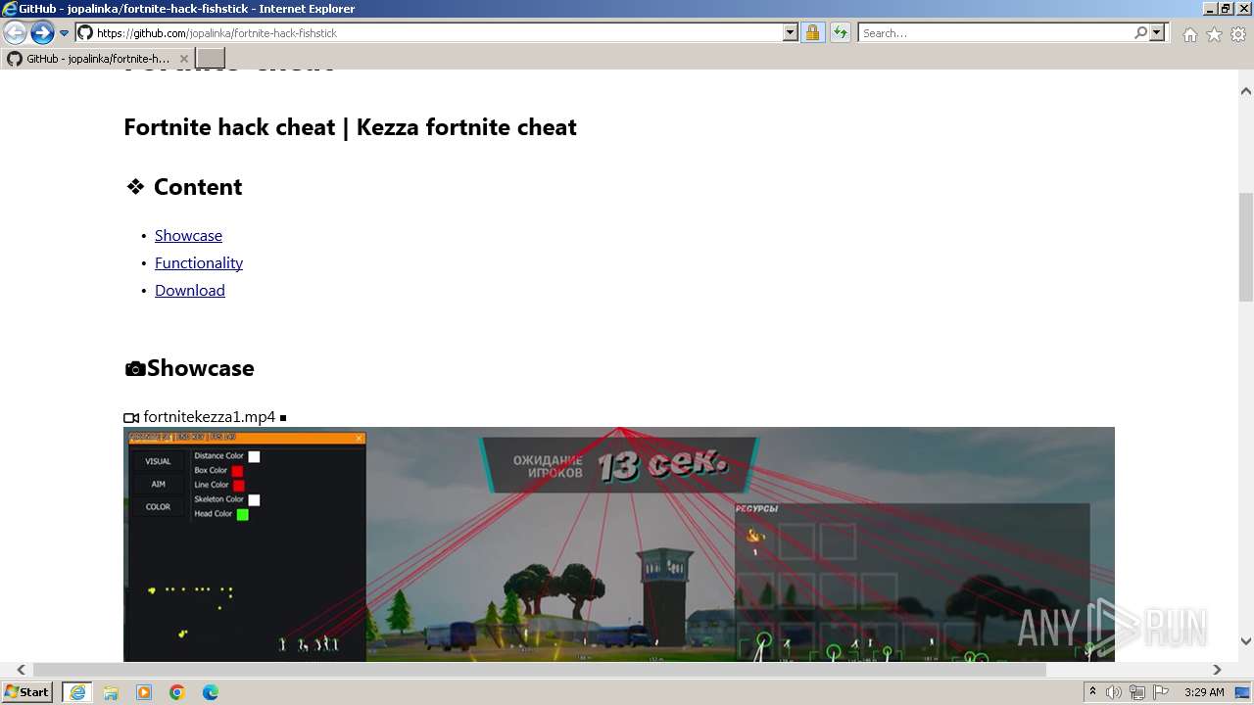This screenshot has width=1254, height=705.
Task: Click the vertical scrollbar down arrow
Action: 1245,641
